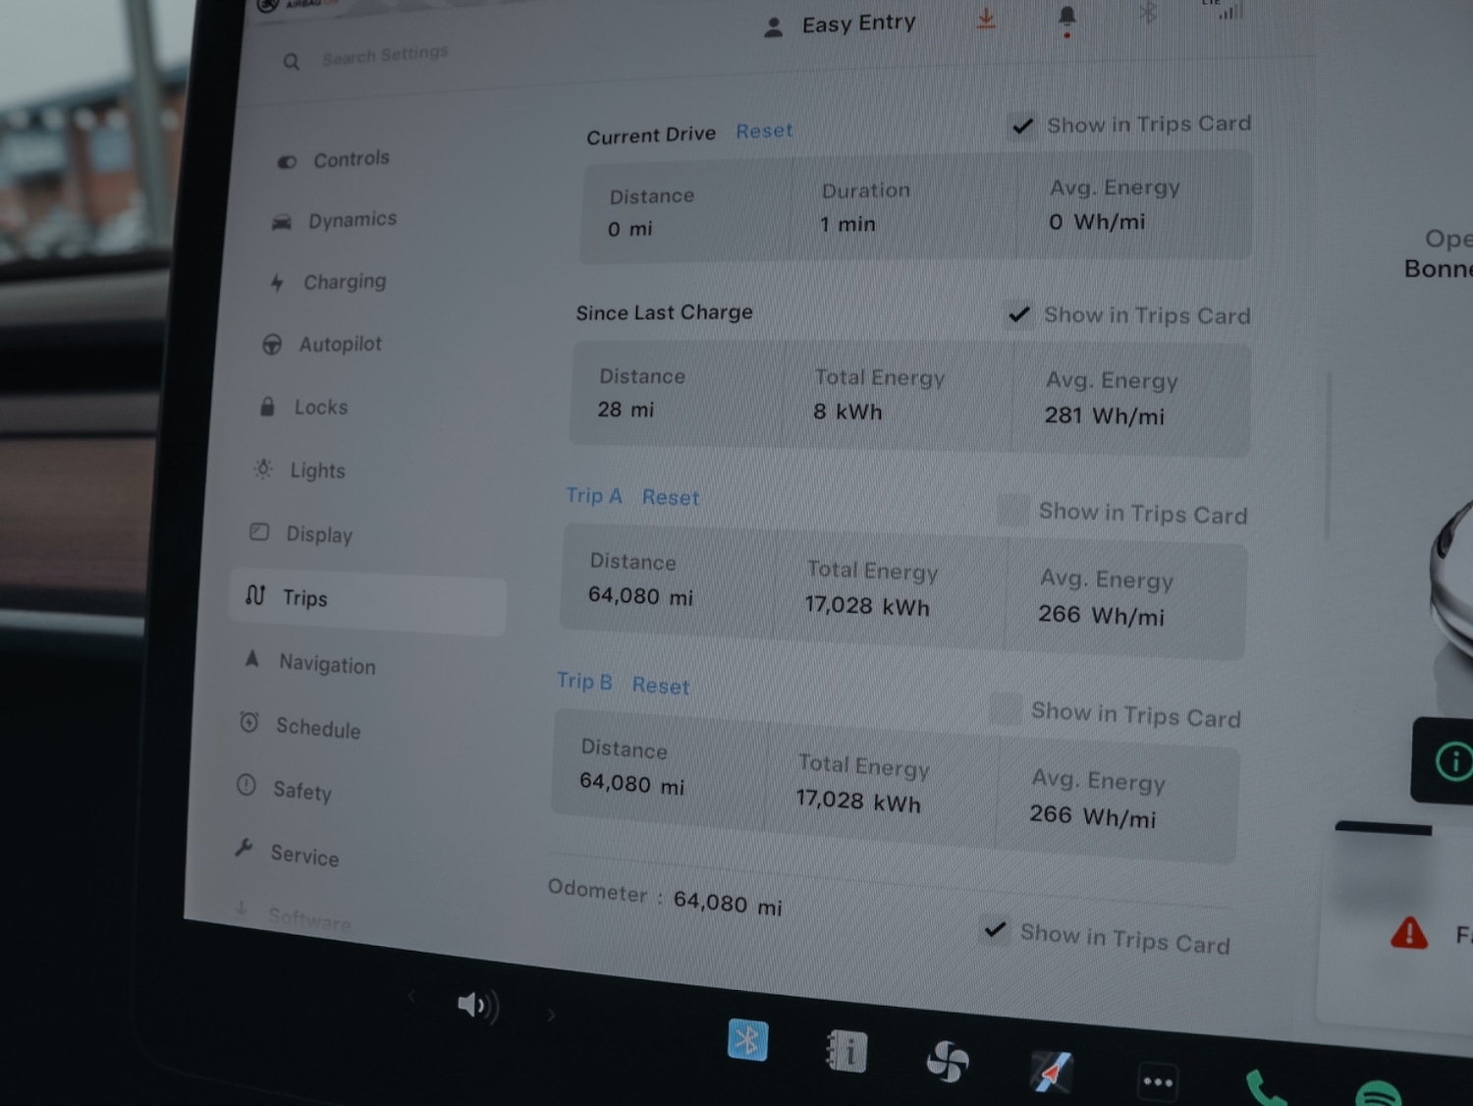Click the Safety exclamation icon

pyautogui.click(x=246, y=786)
